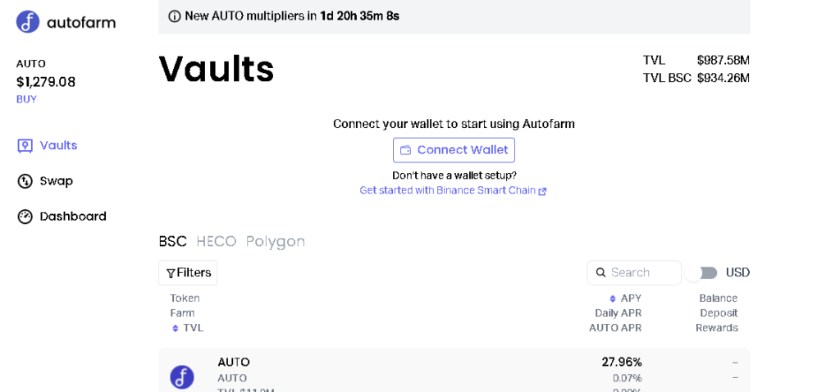Click the external link icon after Binance Smart Chain
The image size is (840, 392).
pyautogui.click(x=542, y=191)
